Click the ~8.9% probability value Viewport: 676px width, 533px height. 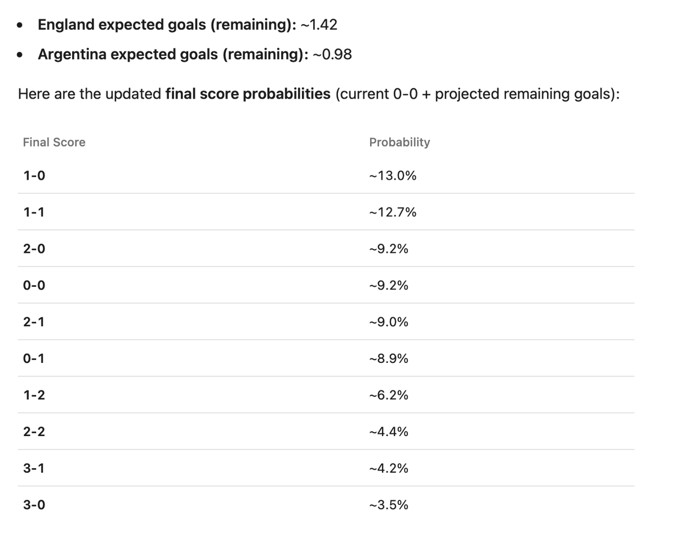389,359
